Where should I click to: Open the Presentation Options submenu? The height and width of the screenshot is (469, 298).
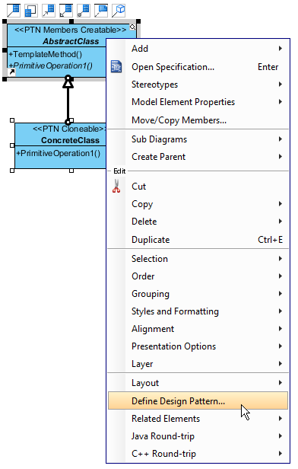click(x=198, y=346)
